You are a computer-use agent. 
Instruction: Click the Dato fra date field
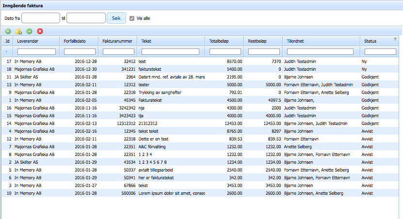[40, 18]
